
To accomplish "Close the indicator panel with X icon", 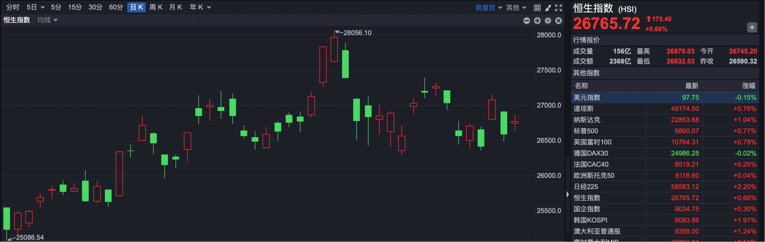I will [559, 21].
